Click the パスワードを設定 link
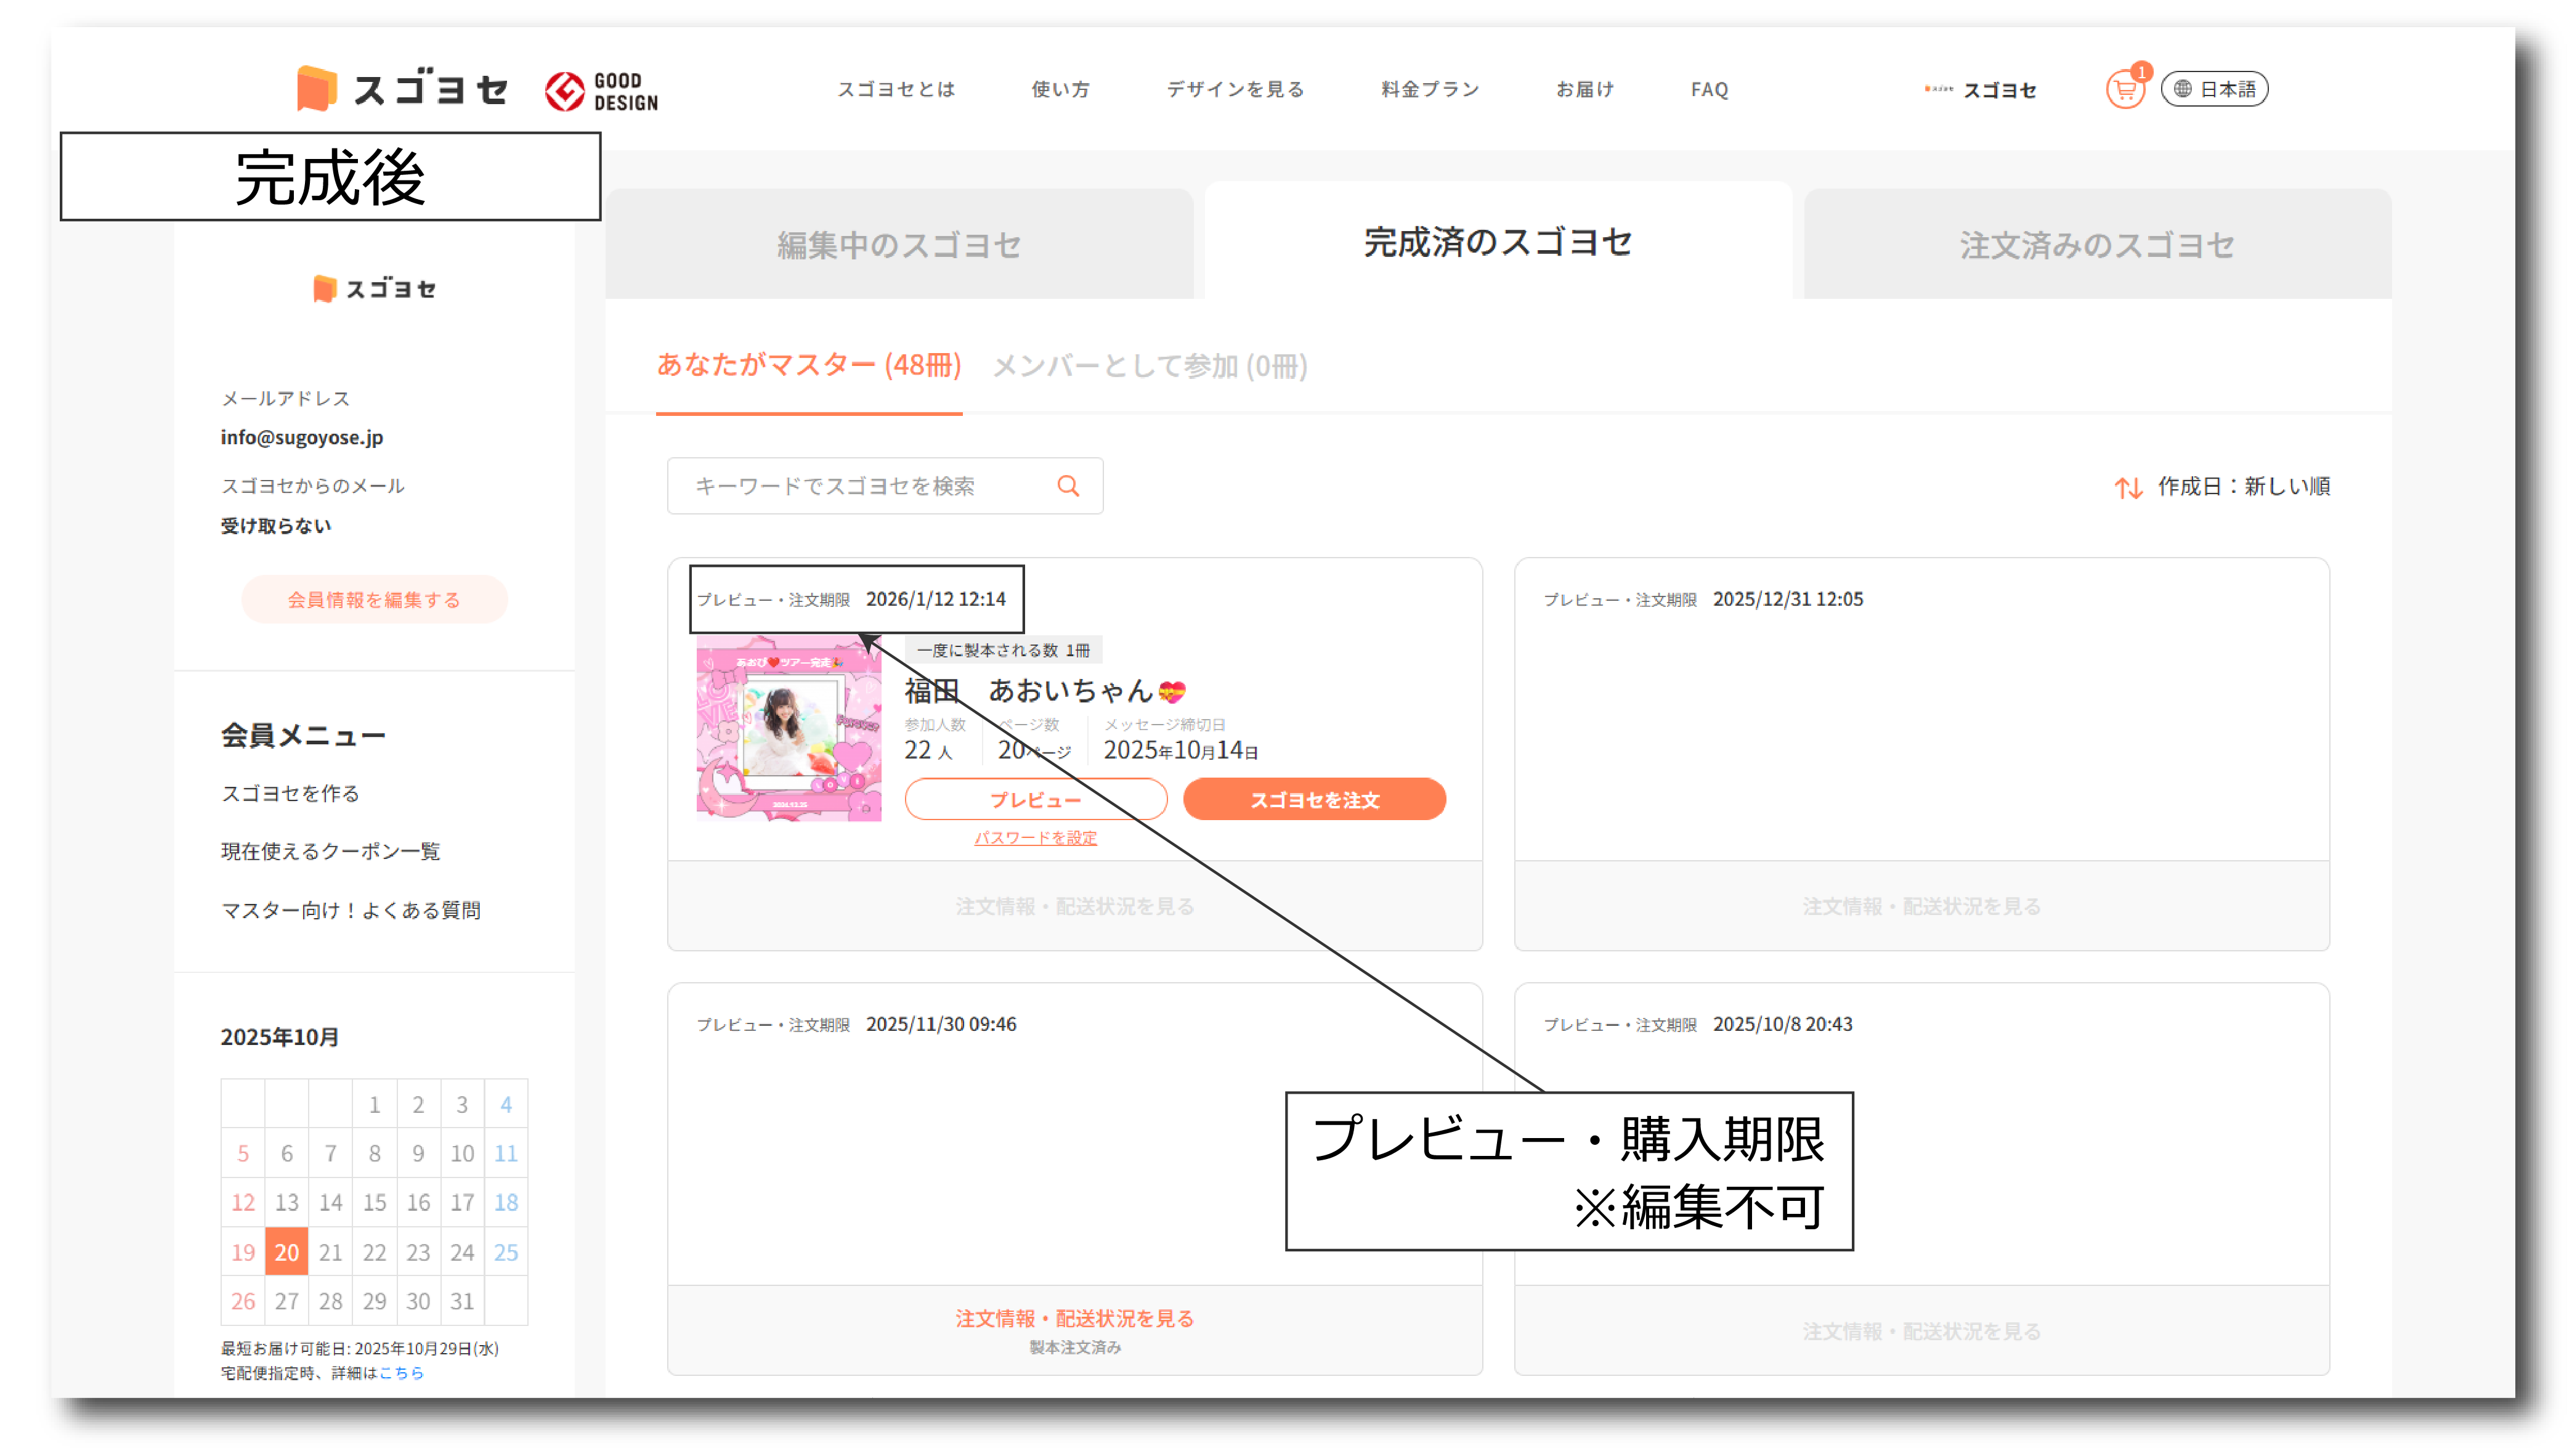 (1036, 838)
